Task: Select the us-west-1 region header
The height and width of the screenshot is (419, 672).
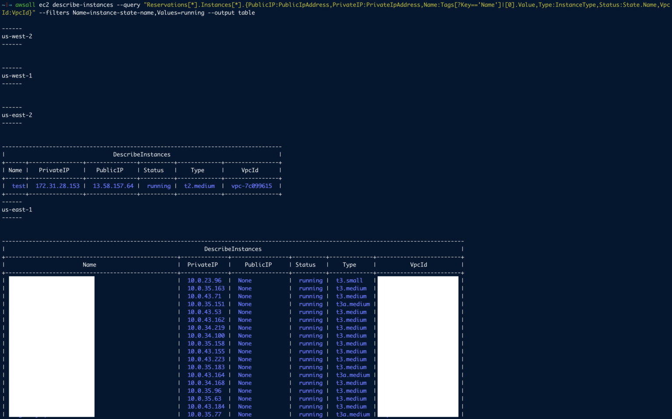Action: pos(17,75)
